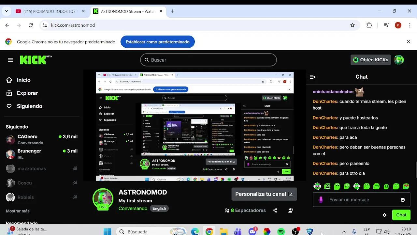Viewport: 417px width, 235px height.
Task: Reload the page
Action: (31, 25)
